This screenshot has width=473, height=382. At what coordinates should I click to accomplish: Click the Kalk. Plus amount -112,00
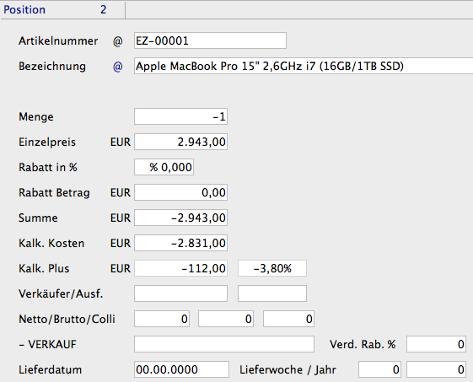click(x=180, y=268)
